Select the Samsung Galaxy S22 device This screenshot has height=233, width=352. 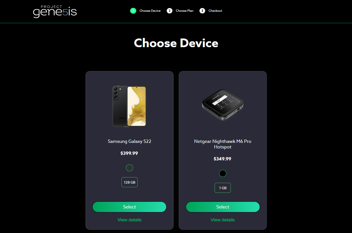pyautogui.click(x=130, y=207)
